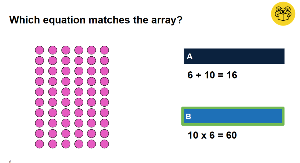Click the letter A answer label
The image size is (300, 163).
tap(190, 57)
